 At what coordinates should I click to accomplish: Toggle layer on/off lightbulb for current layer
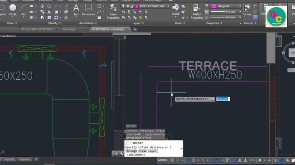coord(123,6)
